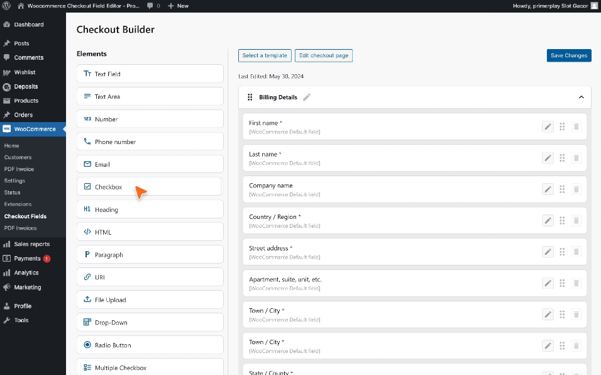Click the Billing Details section drag handle
This screenshot has height=375, width=601.
[x=250, y=98]
